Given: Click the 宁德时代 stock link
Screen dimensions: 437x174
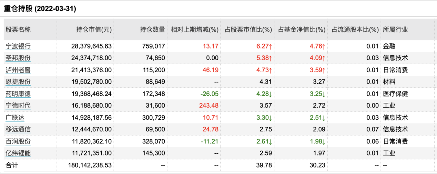Looking at the screenshot, I should tap(18, 106).
